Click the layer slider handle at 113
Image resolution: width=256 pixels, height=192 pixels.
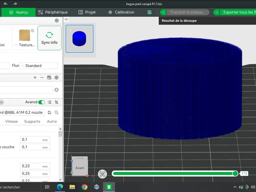(x=235, y=174)
